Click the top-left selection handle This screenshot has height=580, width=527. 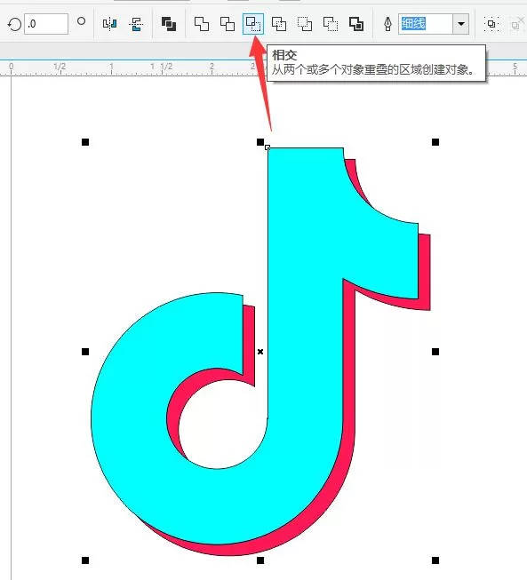(85, 142)
